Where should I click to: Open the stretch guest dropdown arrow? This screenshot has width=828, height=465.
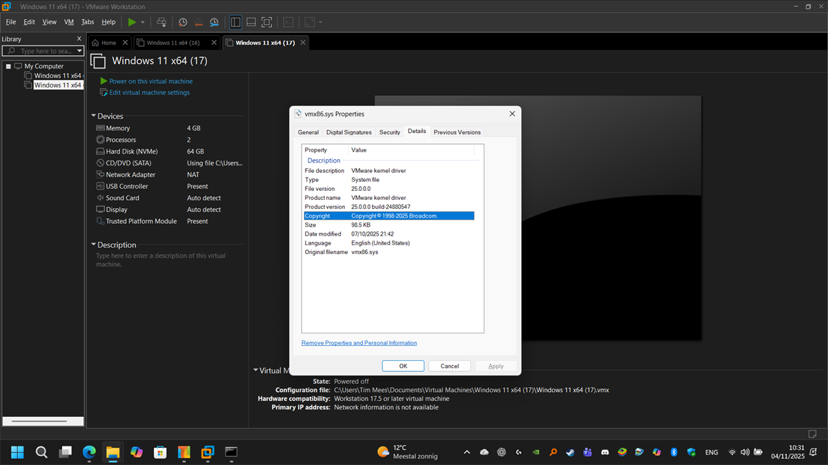pos(320,22)
